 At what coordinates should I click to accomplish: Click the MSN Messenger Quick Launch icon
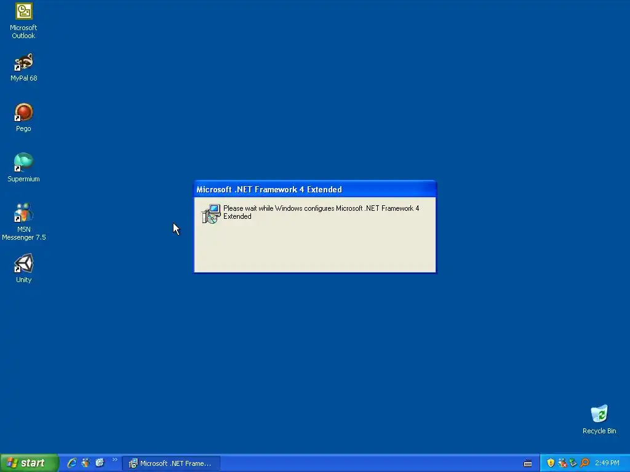tap(86, 463)
